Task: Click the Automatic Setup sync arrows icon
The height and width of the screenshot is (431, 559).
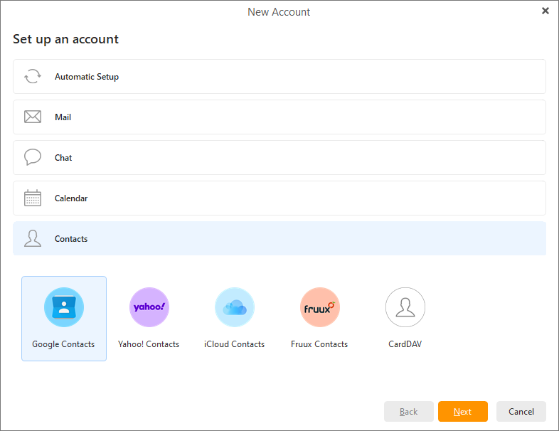Action: pyautogui.click(x=33, y=77)
